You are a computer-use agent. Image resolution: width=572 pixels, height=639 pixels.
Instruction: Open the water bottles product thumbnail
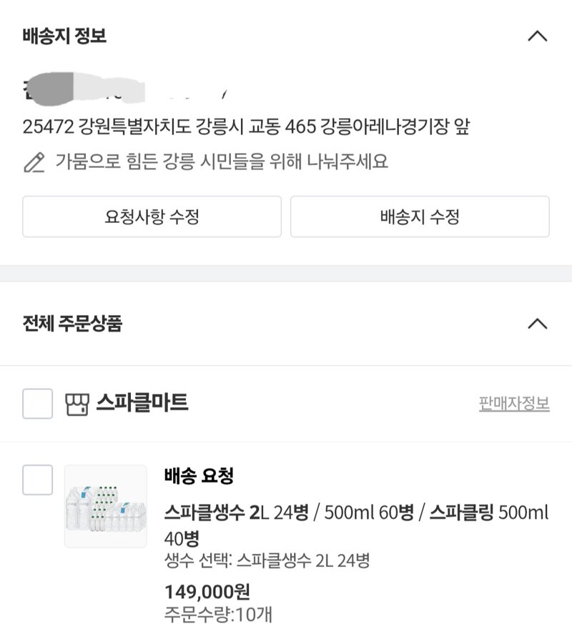(x=106, y=506)
